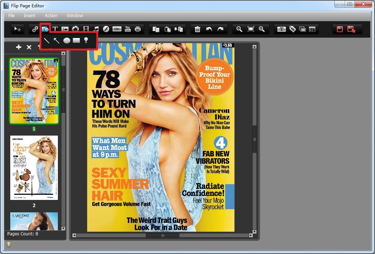Open the Action menu
The height and width of the screenshot is (254, 375).
pyautogui.click(x=51, y=15)
